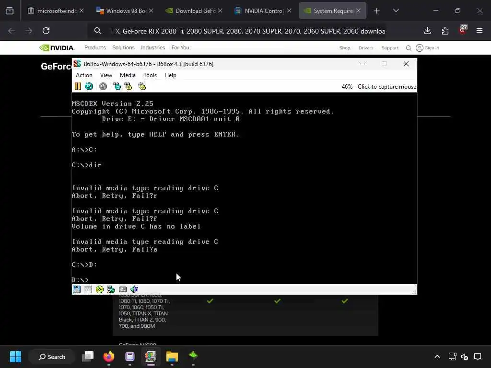Close the 'Windows 98 Boo' browser tab
Screen dimensions: 491x368
(151, 11)
